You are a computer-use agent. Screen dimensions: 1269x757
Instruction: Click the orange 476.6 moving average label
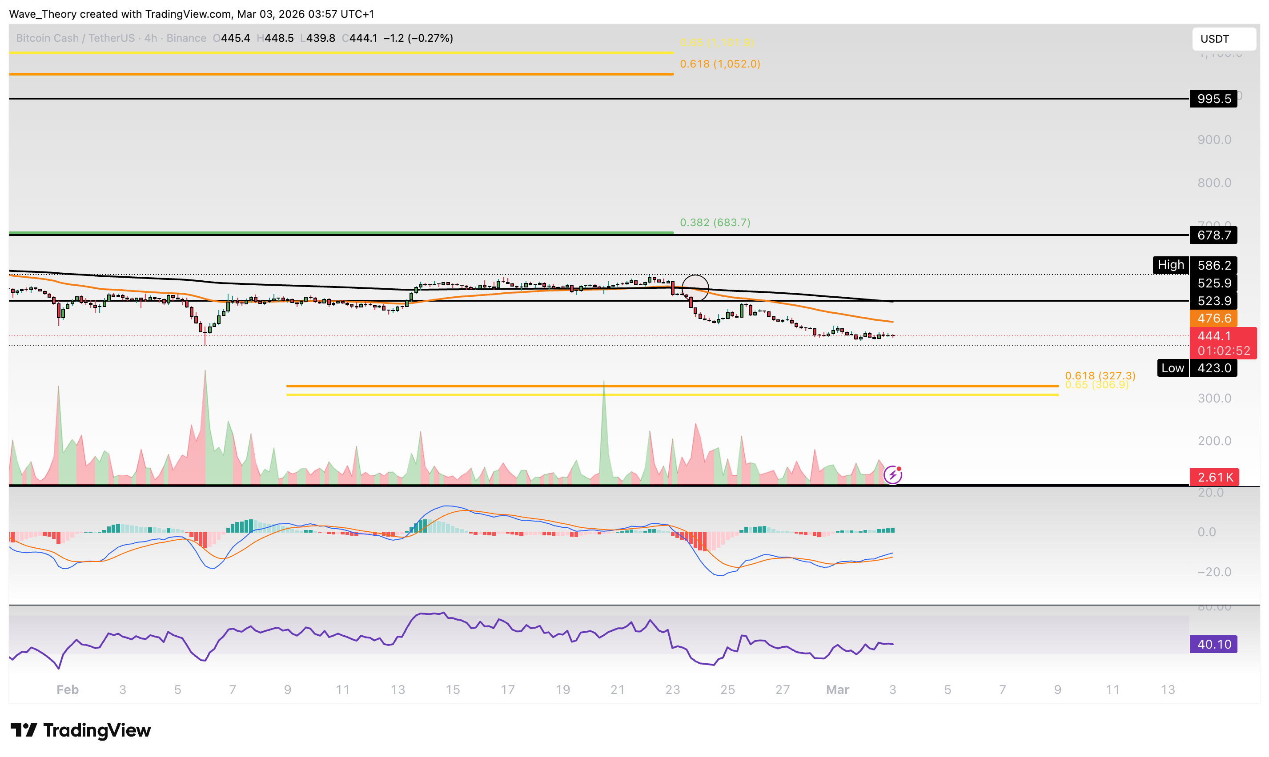point(1214,319)
